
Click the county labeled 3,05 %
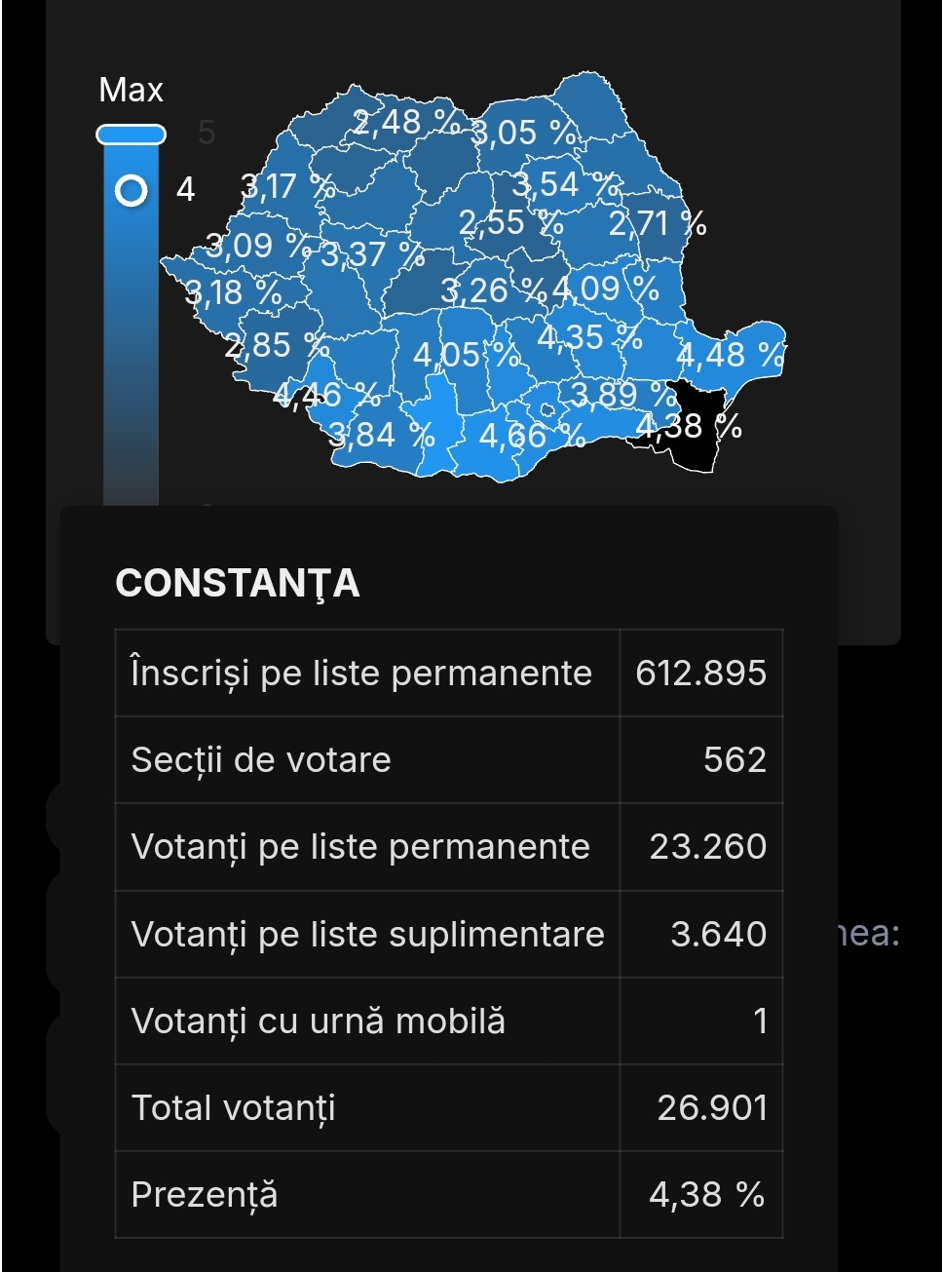(524, 132)
